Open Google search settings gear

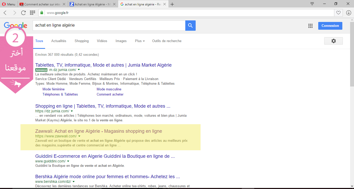coord(334,41)
